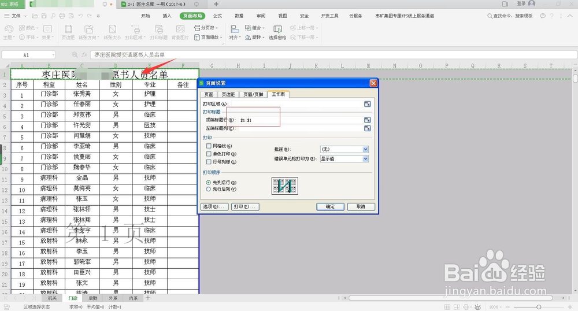Screen dimensions: 578x311
Task: Open the 选择窗格 selection pane
Action: [x=277, y=32]
